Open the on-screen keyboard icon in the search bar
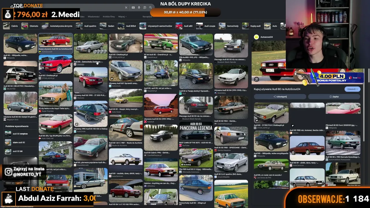 tap(133, 8)
